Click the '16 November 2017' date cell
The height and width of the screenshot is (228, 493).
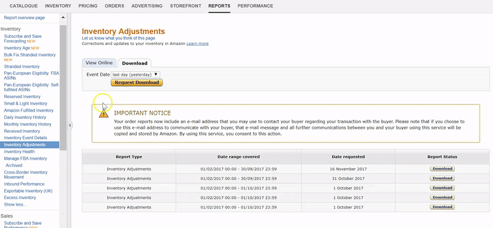click(348, 169)
